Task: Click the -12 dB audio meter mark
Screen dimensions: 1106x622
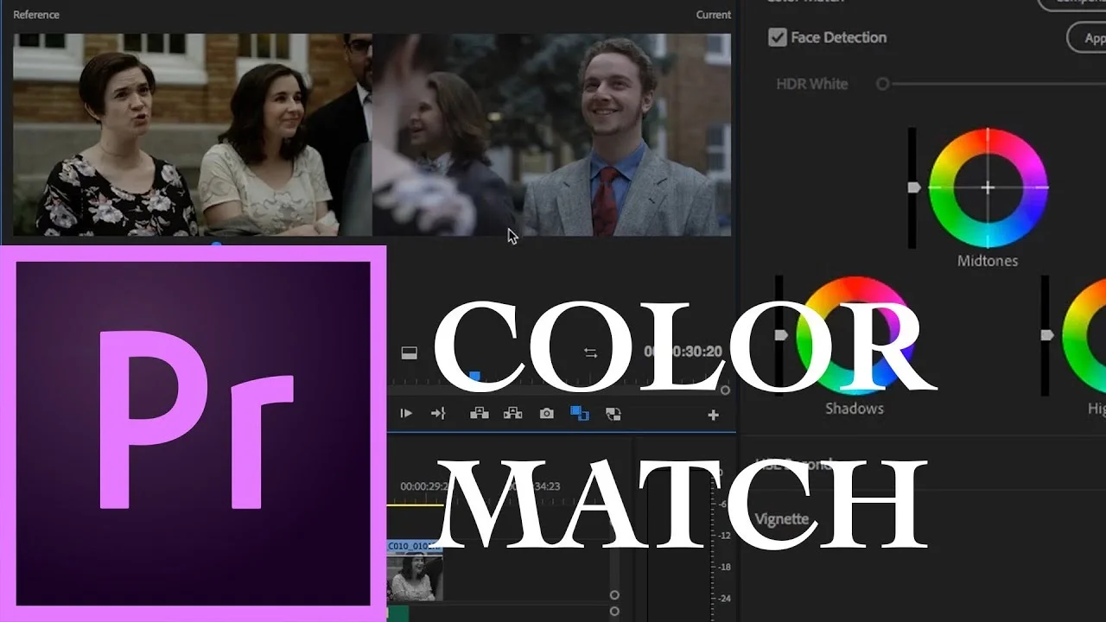Action: coord(725,536)
